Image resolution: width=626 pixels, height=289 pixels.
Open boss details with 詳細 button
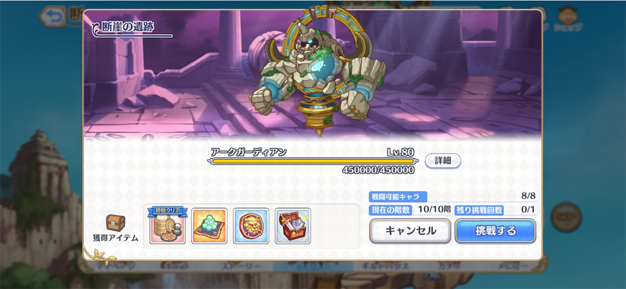(x=443, y=161)
